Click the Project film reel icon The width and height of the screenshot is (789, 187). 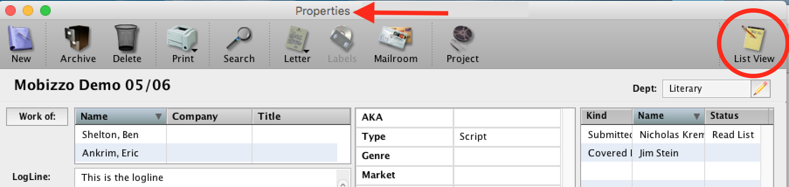(462, 38)
